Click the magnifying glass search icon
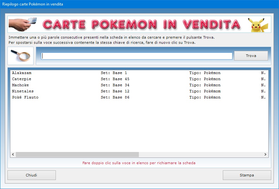The width and height of the screenshot is (279, 189). coord(20,56)
